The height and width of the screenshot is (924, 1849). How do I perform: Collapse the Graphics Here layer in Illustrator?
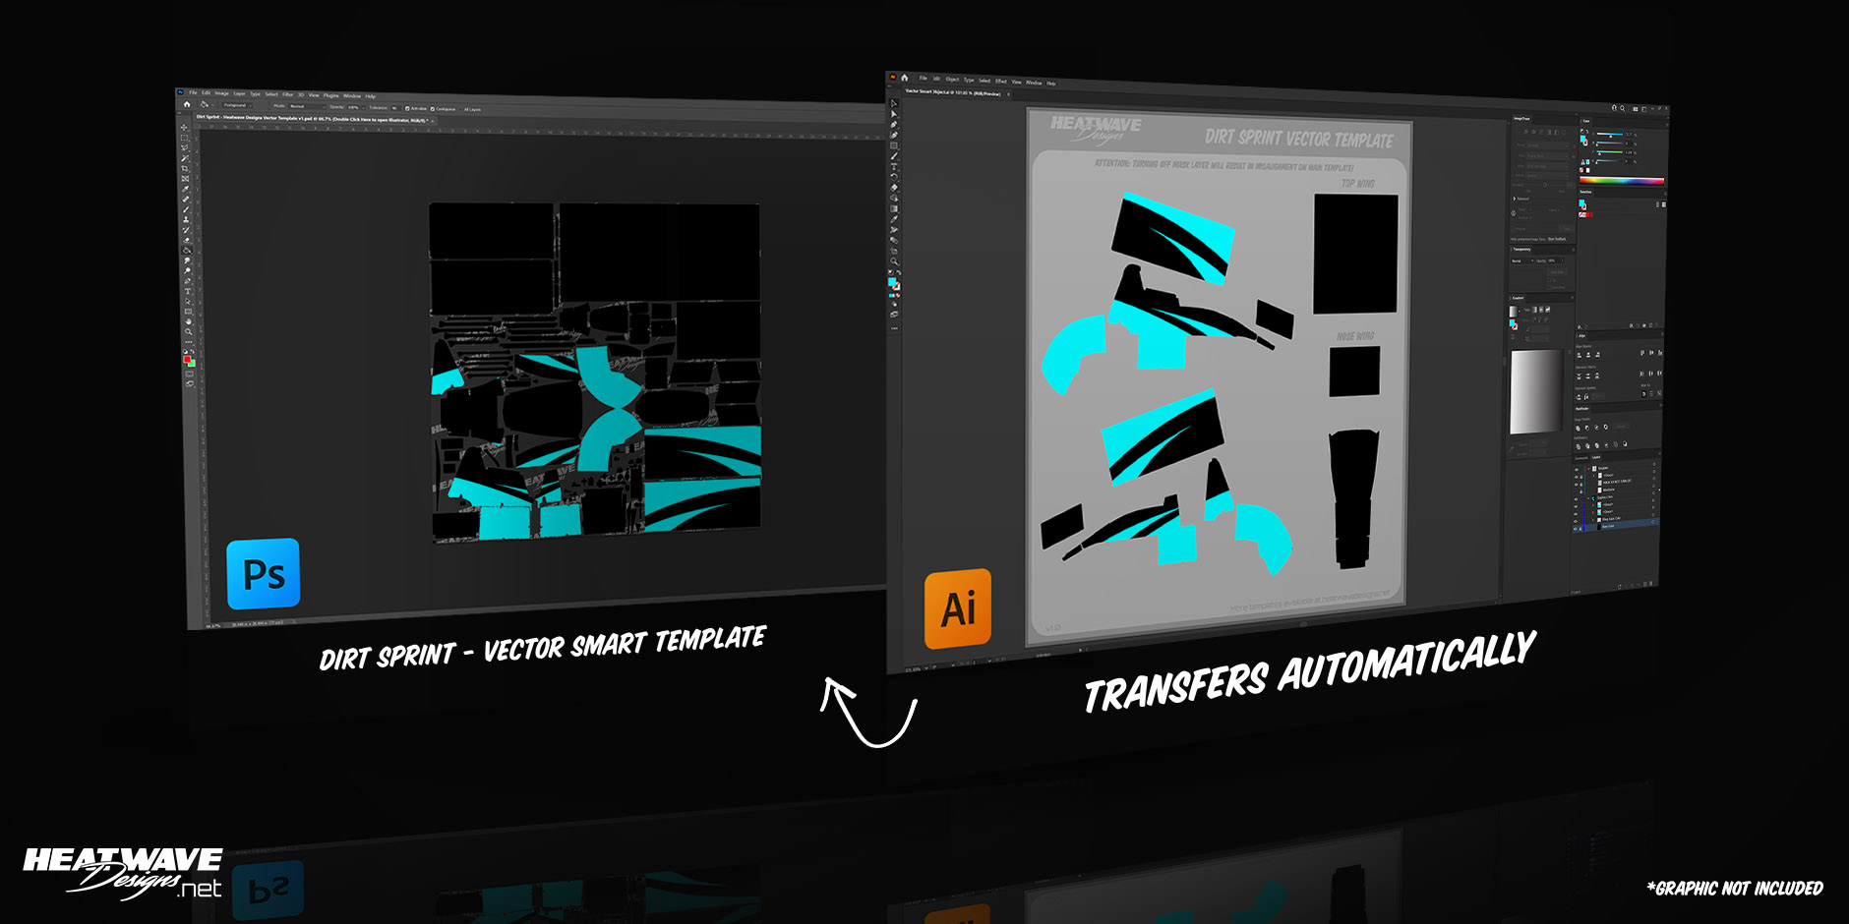(1588, 498)
